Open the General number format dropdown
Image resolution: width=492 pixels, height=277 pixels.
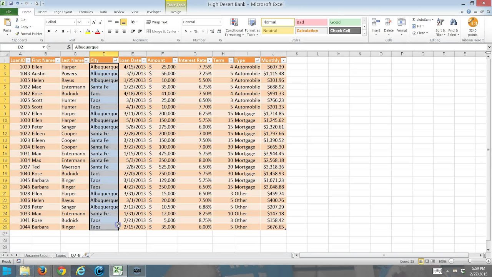(x=220, y=22)
